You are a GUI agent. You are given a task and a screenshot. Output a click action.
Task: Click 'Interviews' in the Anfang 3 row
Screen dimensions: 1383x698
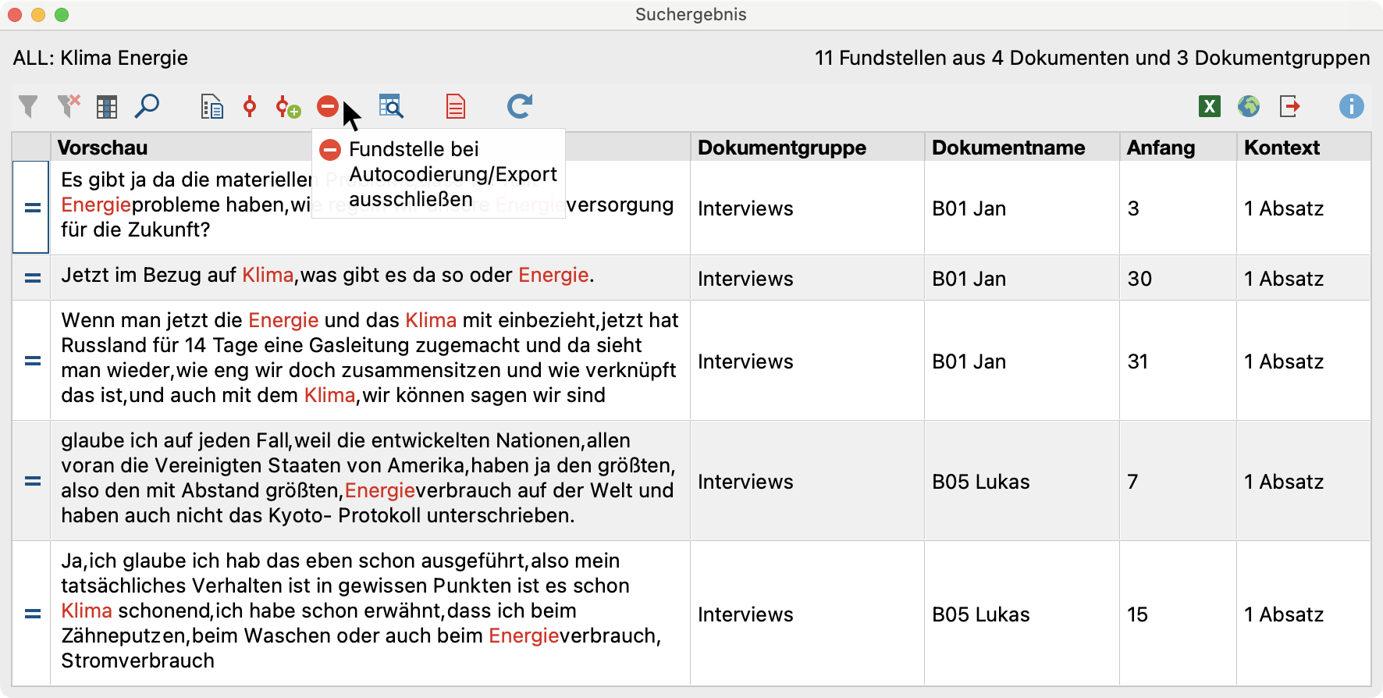[745, 208]
